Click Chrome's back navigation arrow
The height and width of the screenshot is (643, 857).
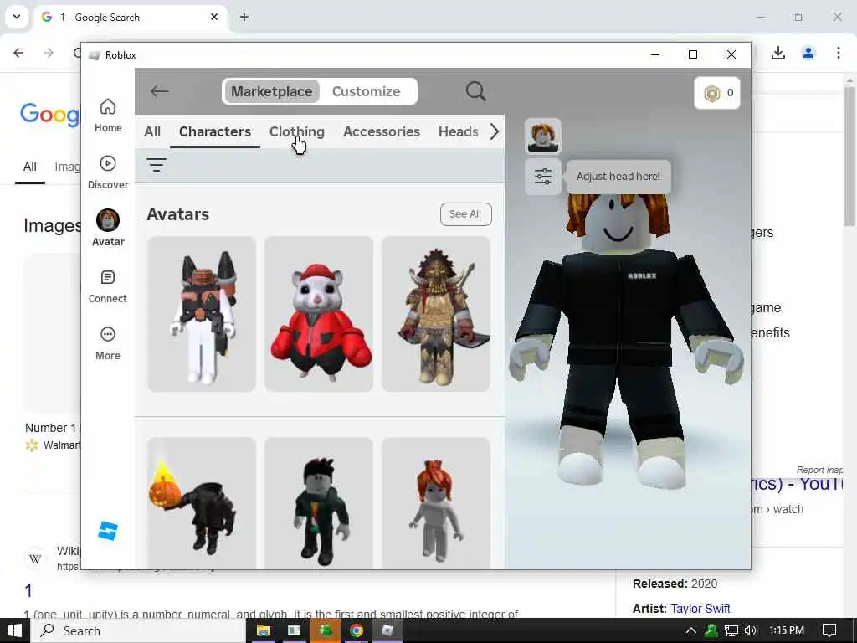point(18,53)
